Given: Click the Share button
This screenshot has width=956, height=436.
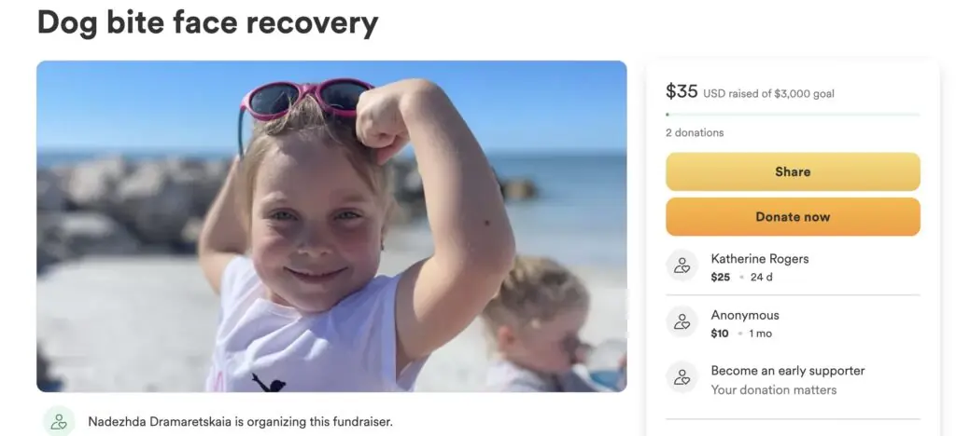Looking at the screenshot, I should (x=793, y=171).
